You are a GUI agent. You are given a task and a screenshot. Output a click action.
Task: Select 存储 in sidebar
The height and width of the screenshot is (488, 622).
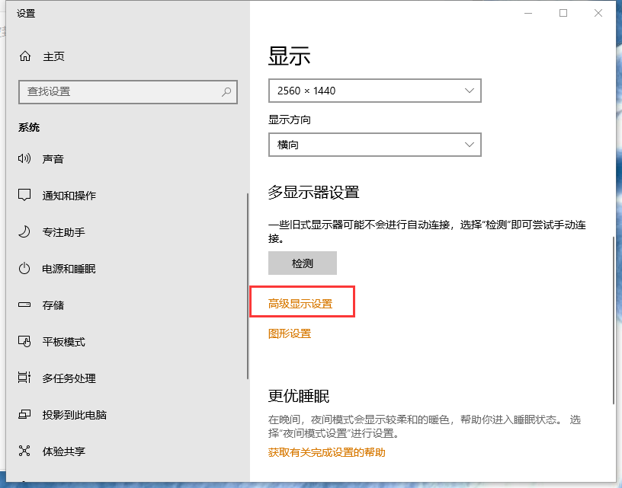click(x=53, y=305)
